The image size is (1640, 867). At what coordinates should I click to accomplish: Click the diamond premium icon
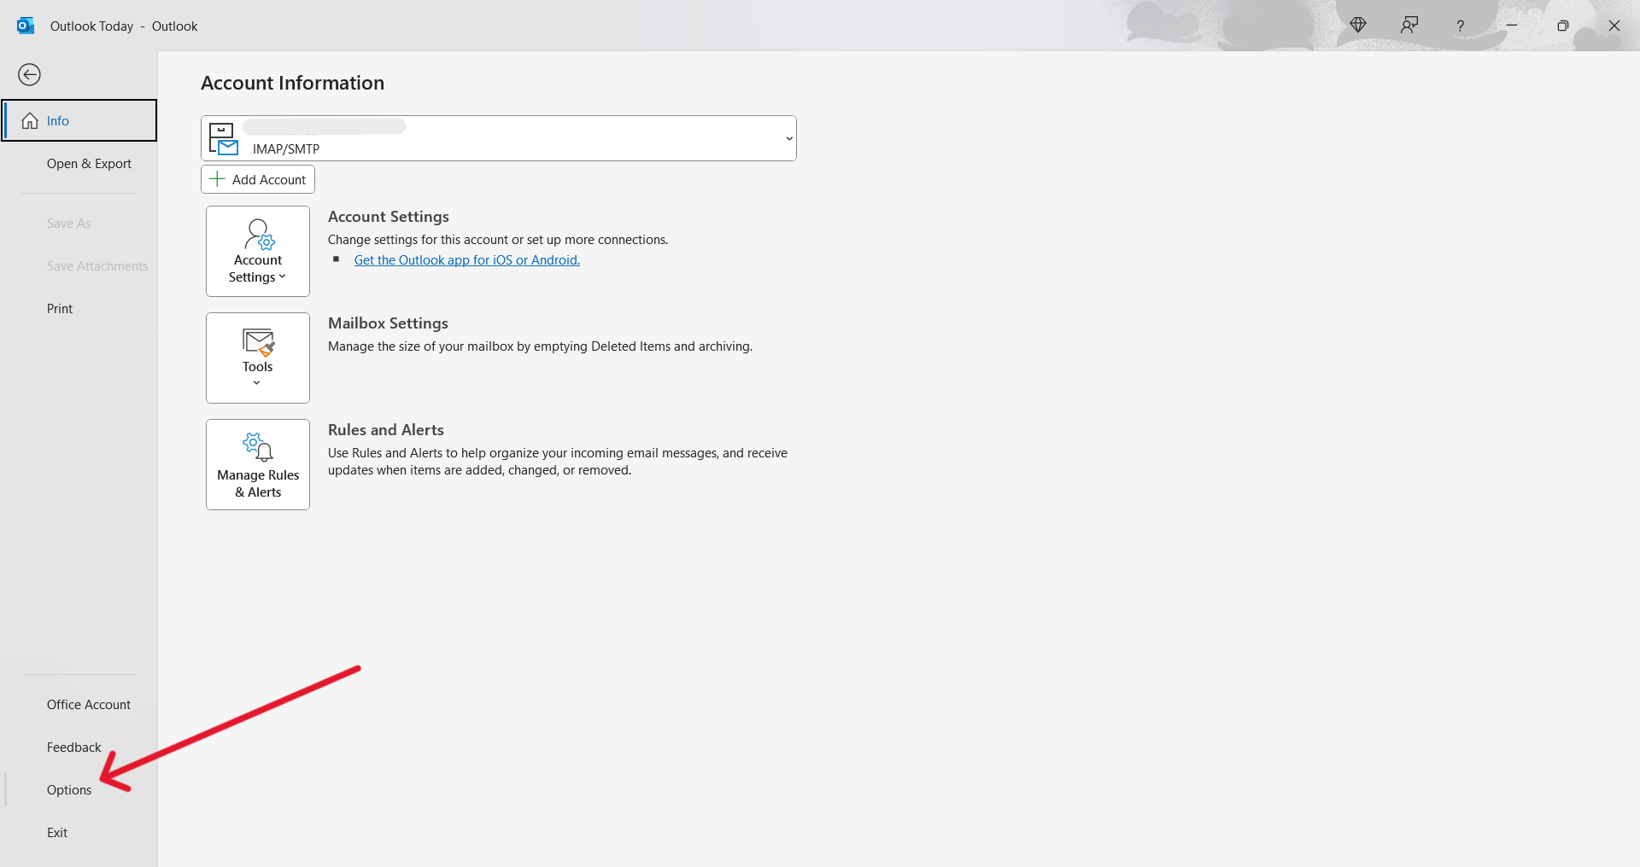tap(1358, 26)
